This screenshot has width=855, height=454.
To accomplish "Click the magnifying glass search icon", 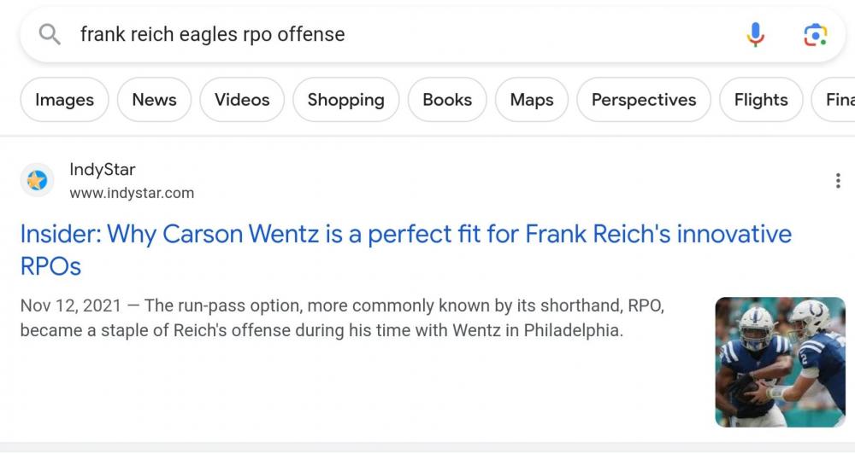I will tap(50, 34).
